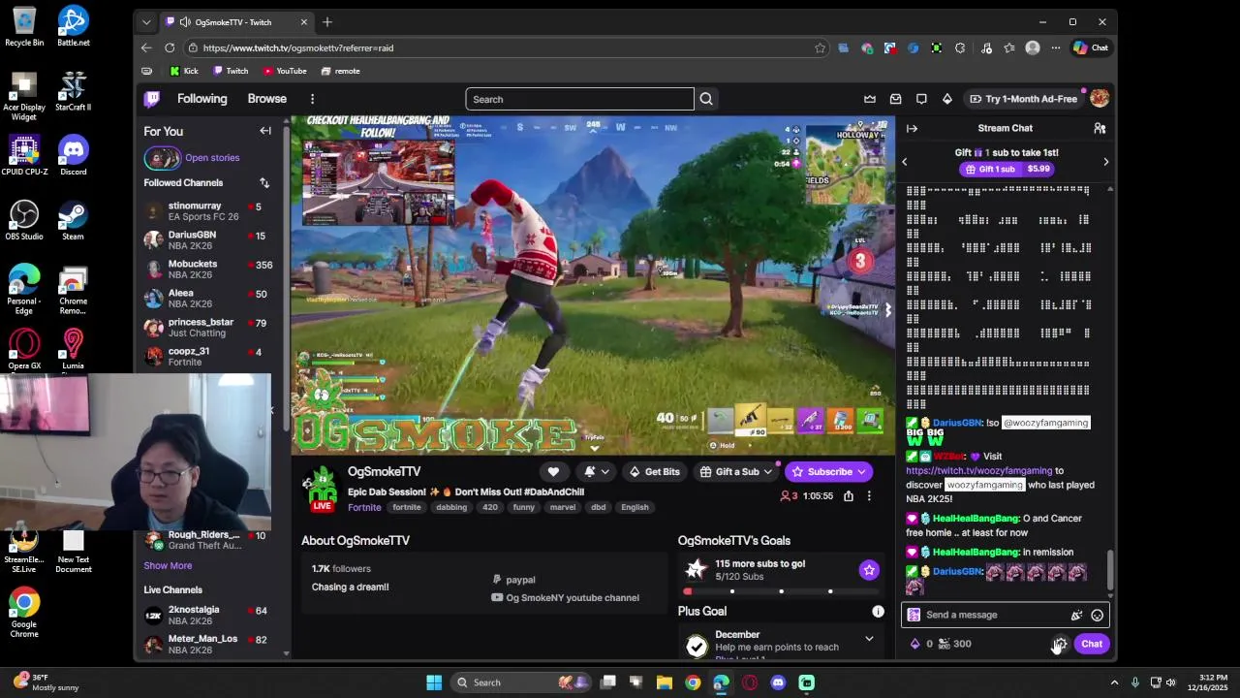Show next chat banner with right arrow

[x=1105, y=162]
